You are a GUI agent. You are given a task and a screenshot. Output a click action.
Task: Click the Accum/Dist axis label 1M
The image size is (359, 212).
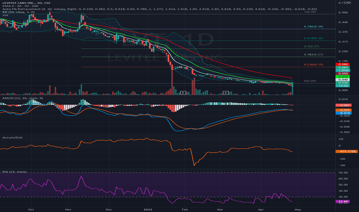(341, 139)
